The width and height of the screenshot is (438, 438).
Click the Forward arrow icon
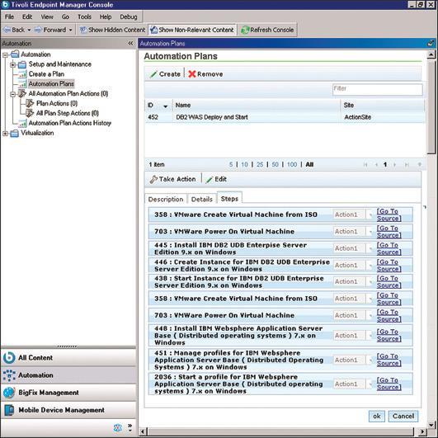(x=38, y=30)
